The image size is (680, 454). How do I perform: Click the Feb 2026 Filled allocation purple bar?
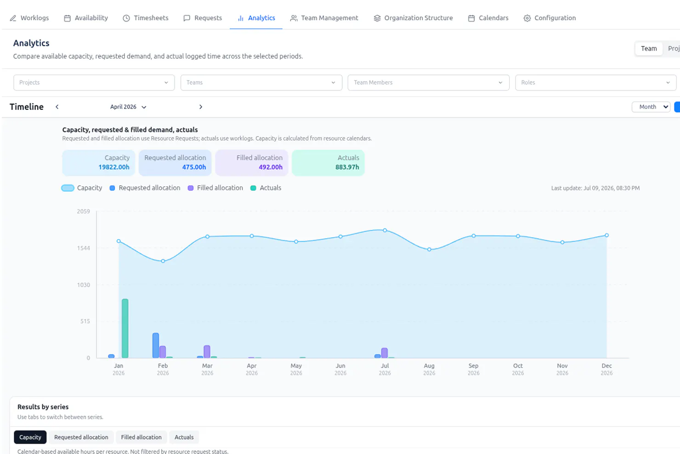[x=163, y=352]
